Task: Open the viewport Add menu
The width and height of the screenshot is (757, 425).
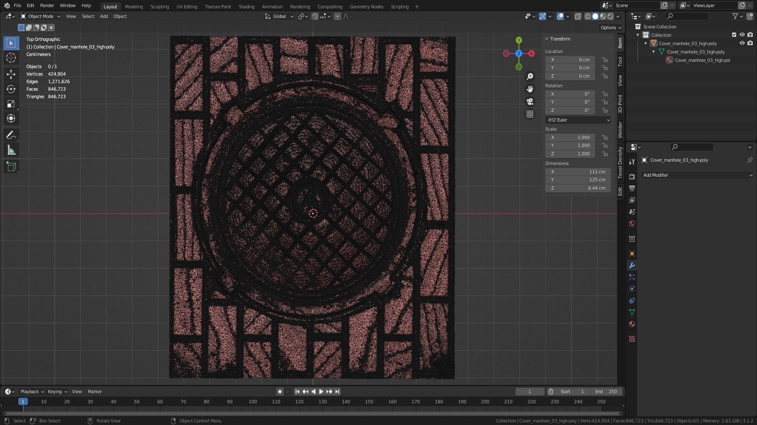Action: click(x=104, y=16)
